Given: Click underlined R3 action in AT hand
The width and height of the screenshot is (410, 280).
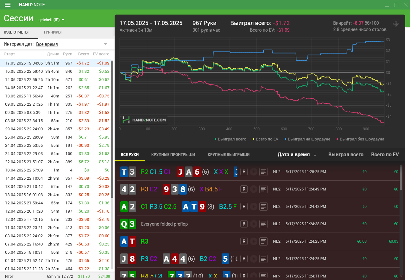Looking at the screenshot, I should (x=145, y=241).
